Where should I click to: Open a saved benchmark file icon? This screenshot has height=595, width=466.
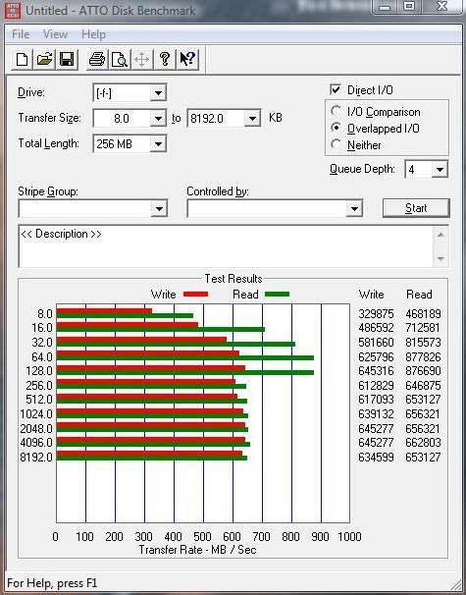pos(44,60)
